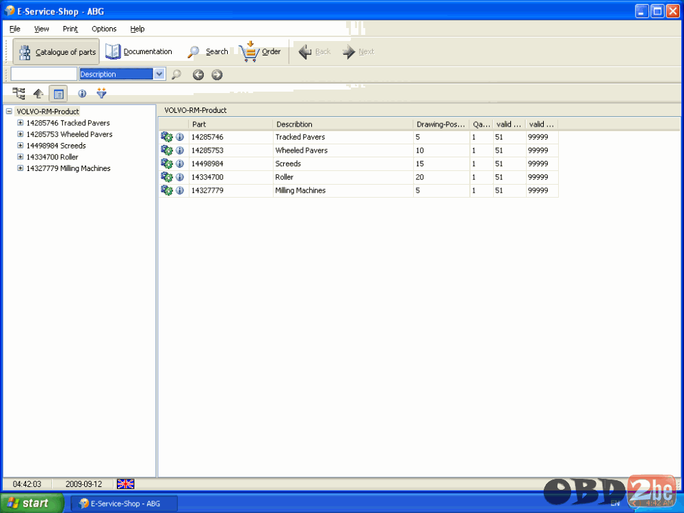The height and width of the screenshot is (513, 684).
Task: Click part number 14285746 in the table
Action: tap(207, 137)
